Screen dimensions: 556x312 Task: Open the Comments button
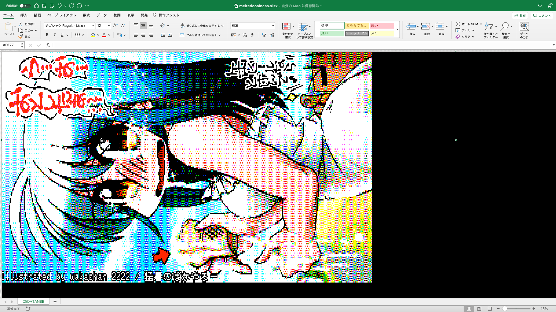click(x=542, y=16)
